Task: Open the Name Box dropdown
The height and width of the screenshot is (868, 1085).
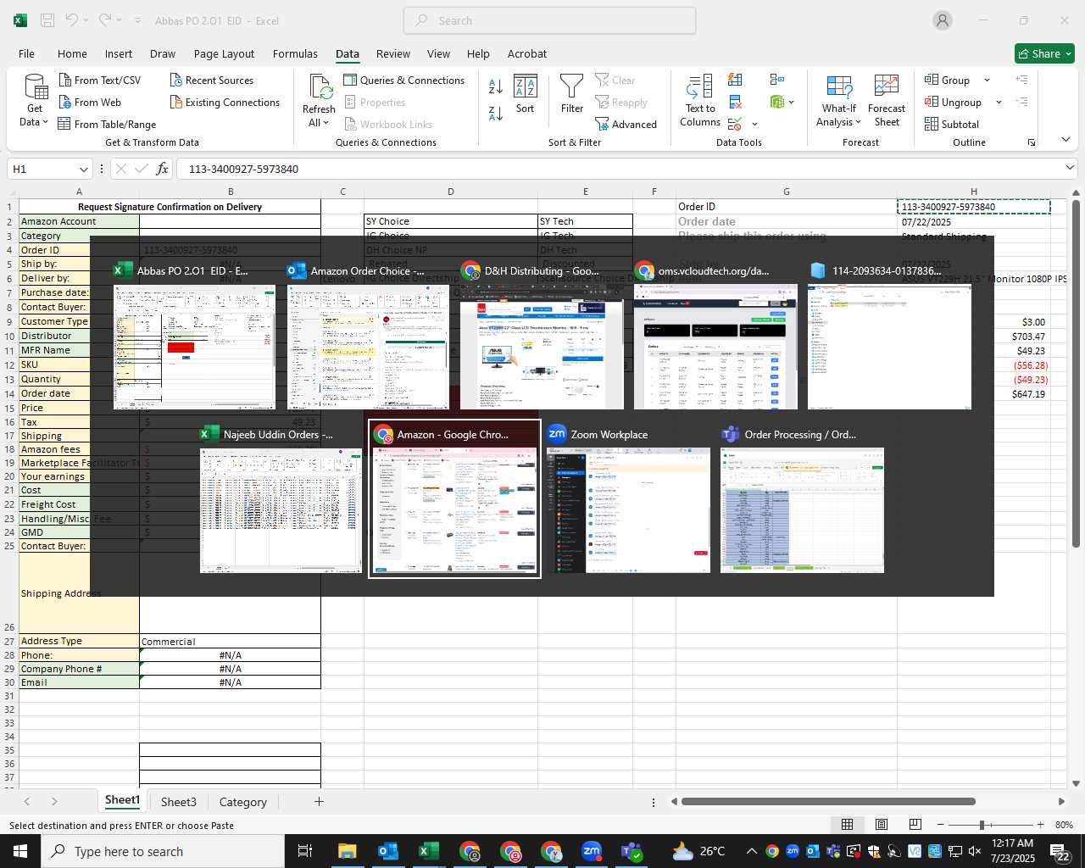Action: [83, 169]
